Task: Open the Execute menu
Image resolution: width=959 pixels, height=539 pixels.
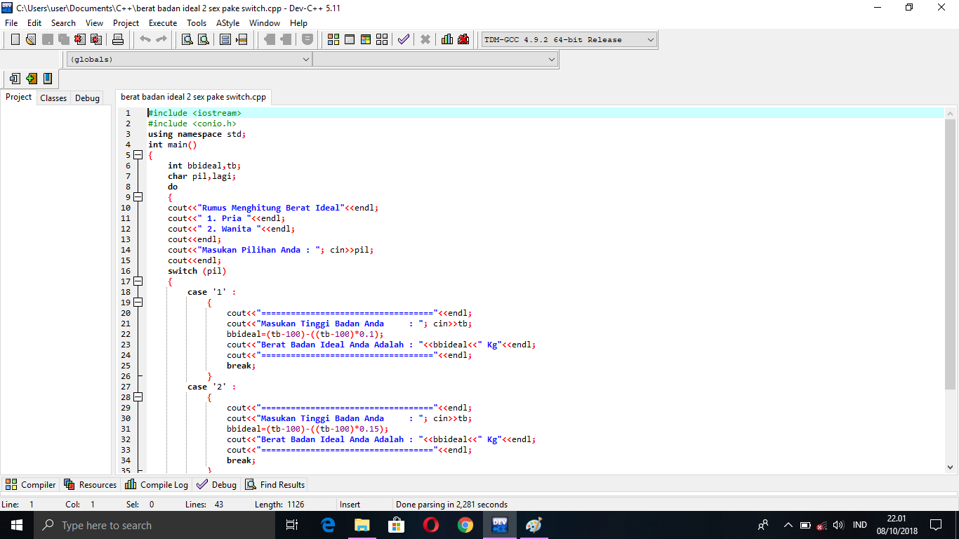Action: tap(163, 22)
